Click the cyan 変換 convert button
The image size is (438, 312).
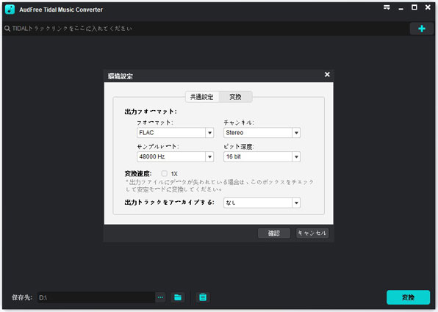408,297
